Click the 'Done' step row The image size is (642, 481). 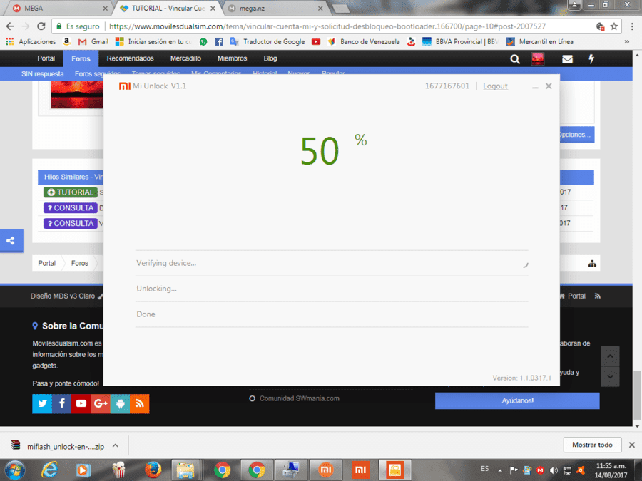point(332,314)
